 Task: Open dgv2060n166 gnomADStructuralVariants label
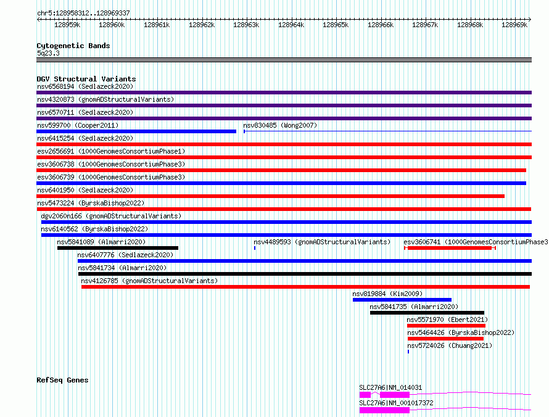point(111,216)
